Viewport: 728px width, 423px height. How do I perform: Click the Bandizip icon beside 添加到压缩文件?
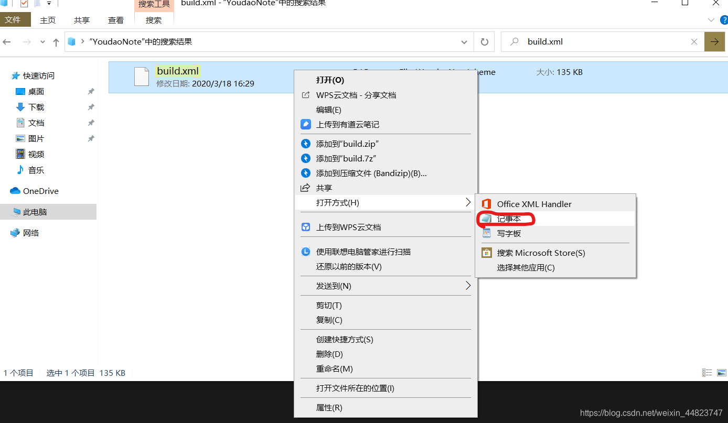[x=306, y=173]
